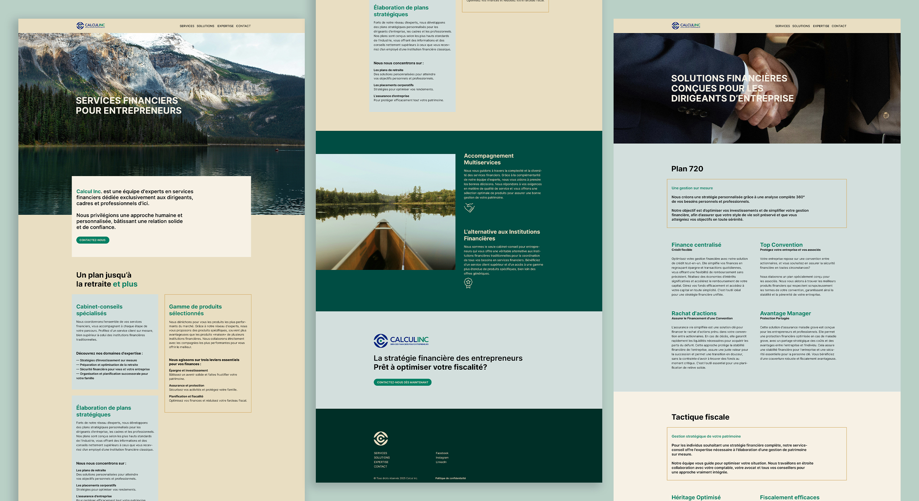Click EXPERTISE in the footer menu

point(381,462)
